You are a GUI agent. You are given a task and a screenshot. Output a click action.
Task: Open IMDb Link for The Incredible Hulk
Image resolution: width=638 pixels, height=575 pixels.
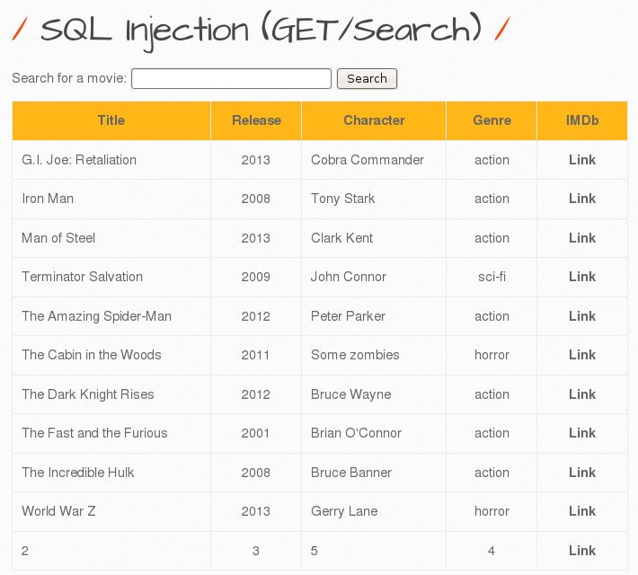click(582, 473)
